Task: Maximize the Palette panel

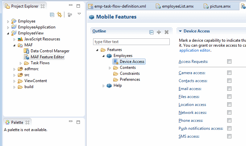Action: pyautogui.click(x=78, y=122)
